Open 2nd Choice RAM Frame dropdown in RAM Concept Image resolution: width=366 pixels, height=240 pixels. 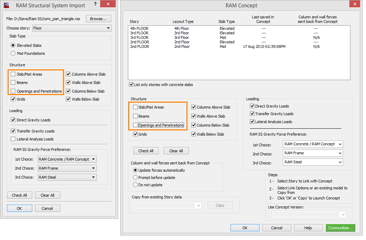click(x=313, y=153)
